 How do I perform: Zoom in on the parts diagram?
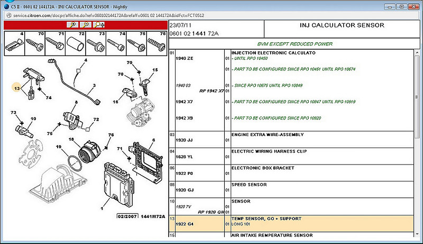pyautogui.click(x=72, y=25)
